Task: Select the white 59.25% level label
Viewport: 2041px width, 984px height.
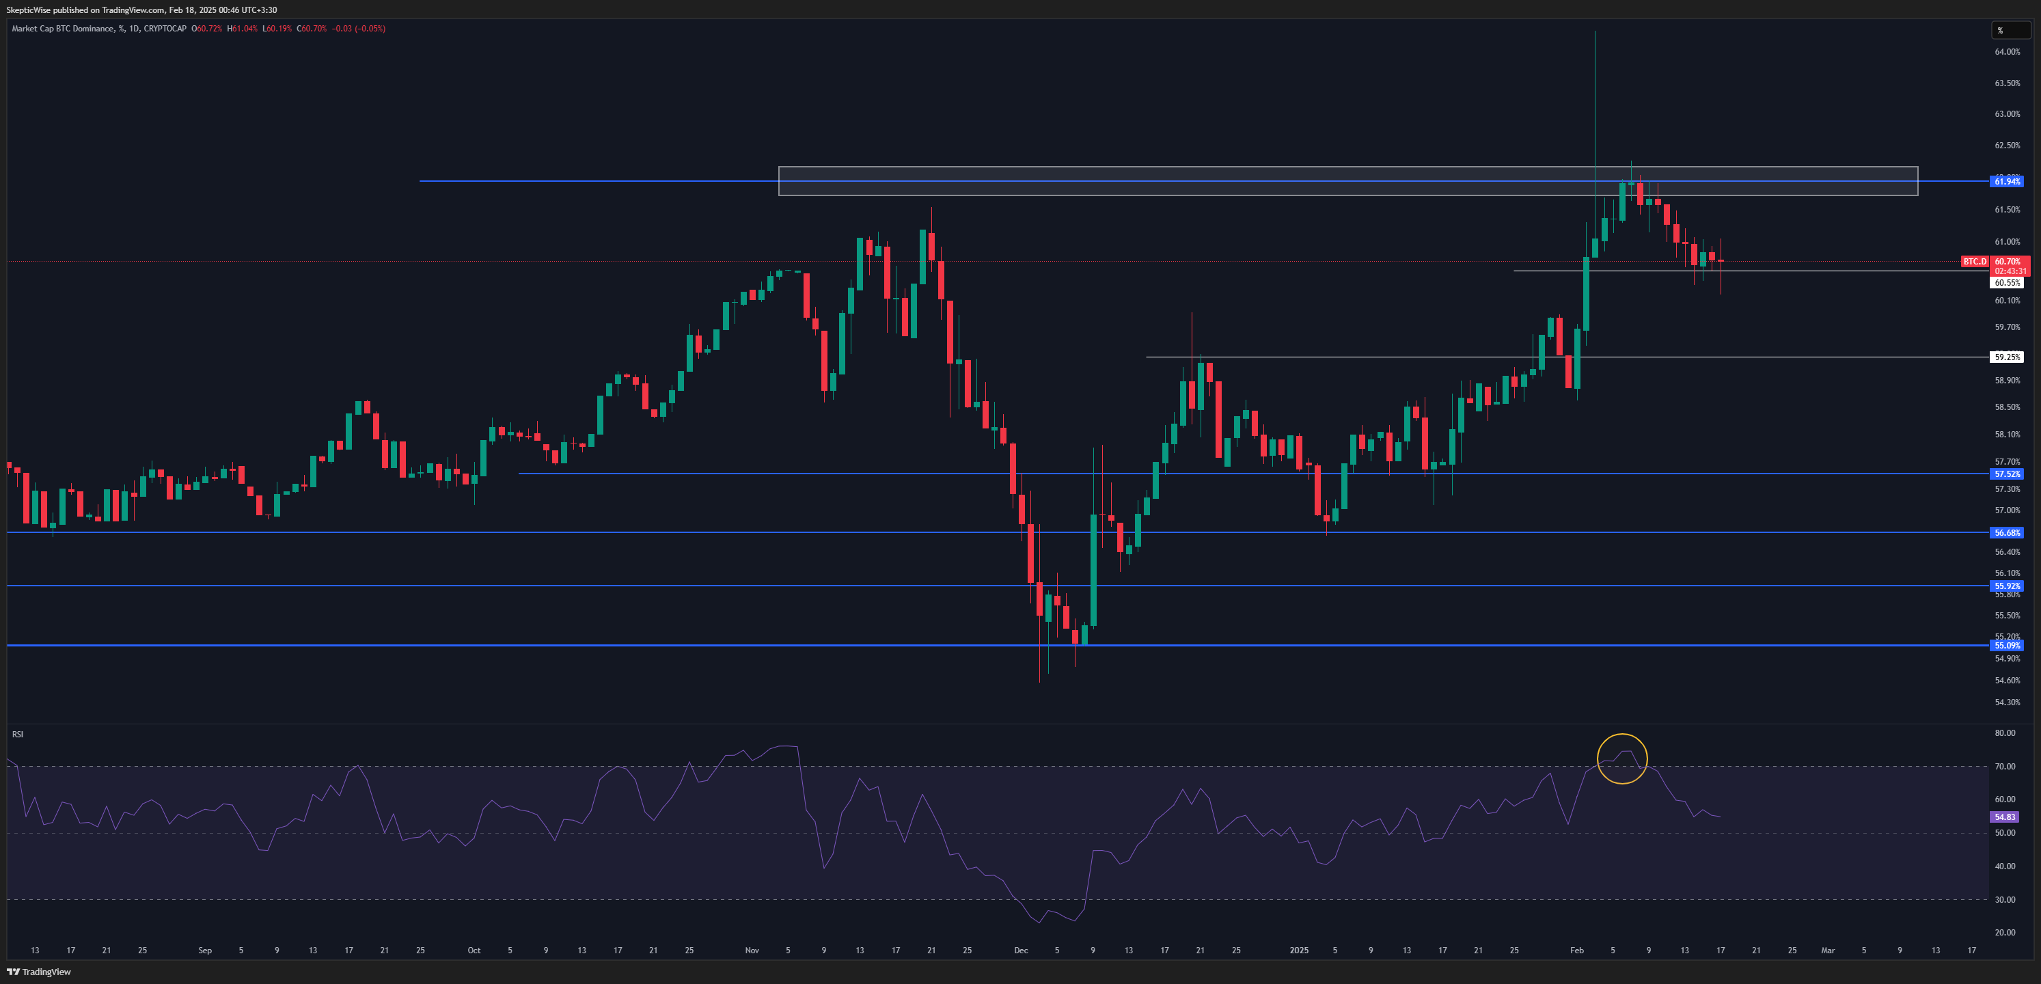Action: [x=2007, y=357]
